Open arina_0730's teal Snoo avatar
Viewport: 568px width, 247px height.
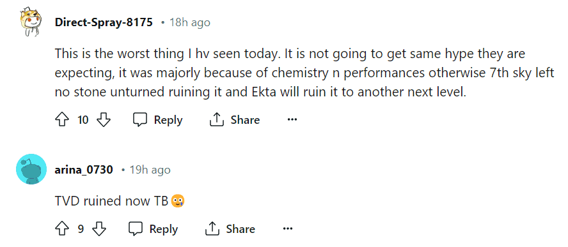point(31,169)
